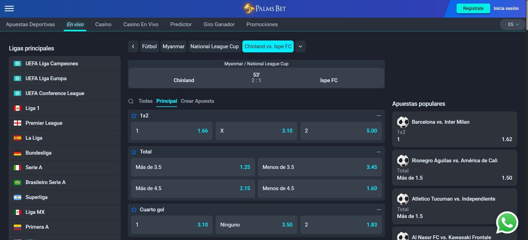Select Menos de 3.5 at 3.45
528x240 pixels.
(320, 167)
